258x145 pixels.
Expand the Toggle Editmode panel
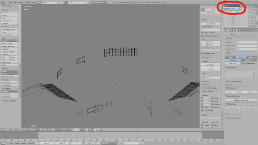click(x=9, y=101)
